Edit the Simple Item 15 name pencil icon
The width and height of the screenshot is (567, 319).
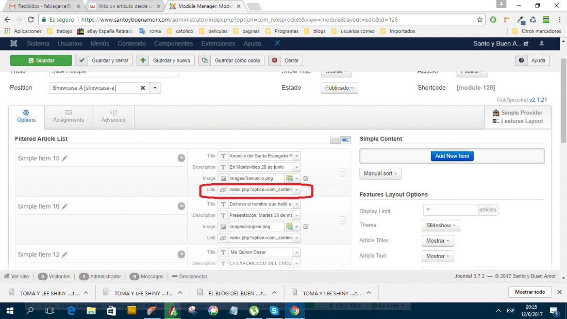point(65,158)
